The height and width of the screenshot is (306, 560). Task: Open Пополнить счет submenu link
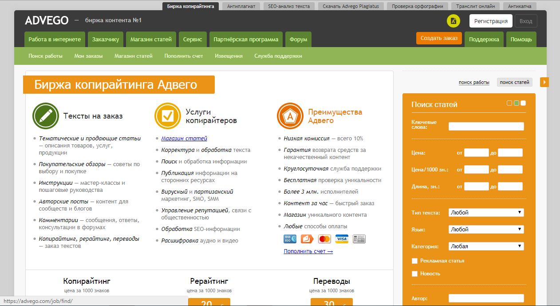point(184,56)
